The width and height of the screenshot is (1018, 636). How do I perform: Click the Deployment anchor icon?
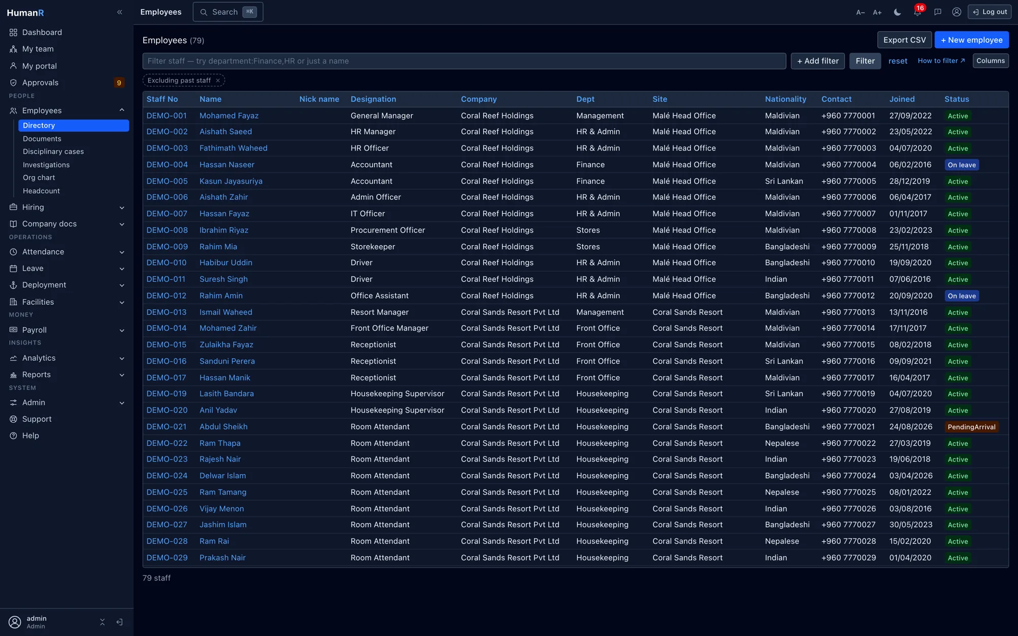[x=13, y=285]
